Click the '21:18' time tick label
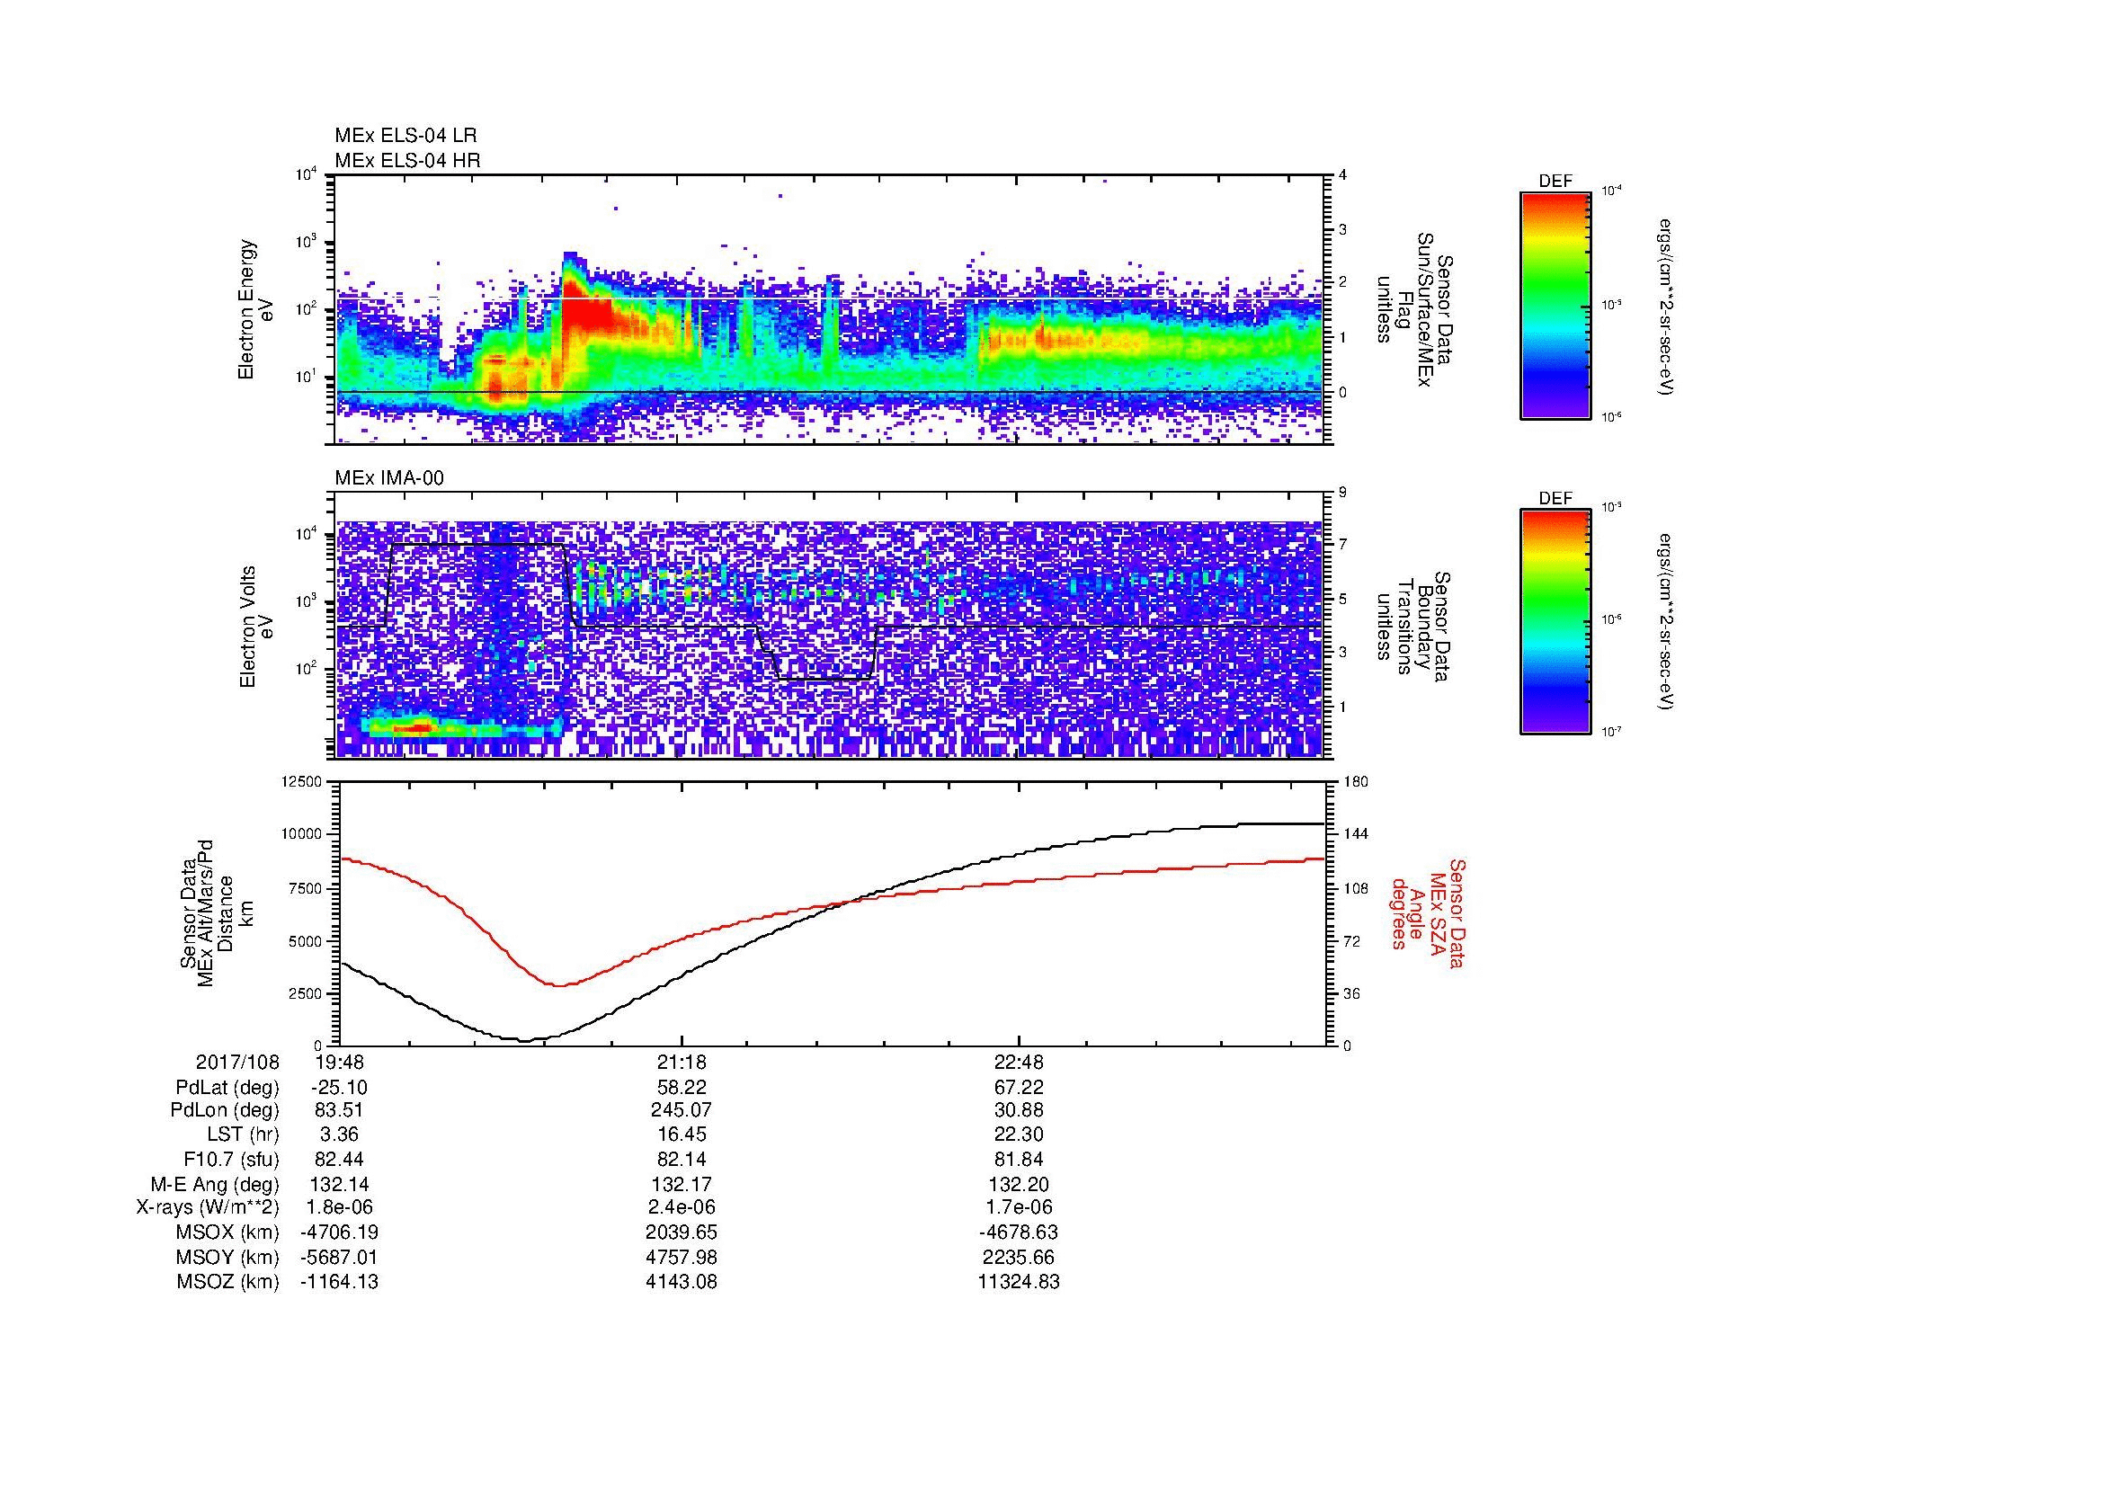Image resolution: width=2103 pixels, height=1486 pixels. (681, 1063)
